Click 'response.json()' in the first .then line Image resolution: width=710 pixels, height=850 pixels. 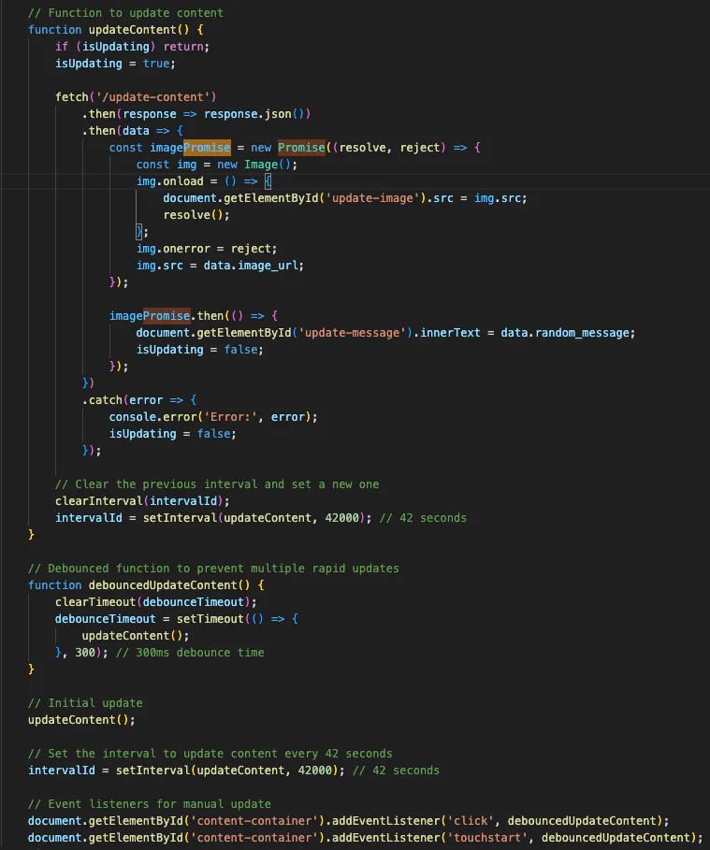[x=257, y=113]
